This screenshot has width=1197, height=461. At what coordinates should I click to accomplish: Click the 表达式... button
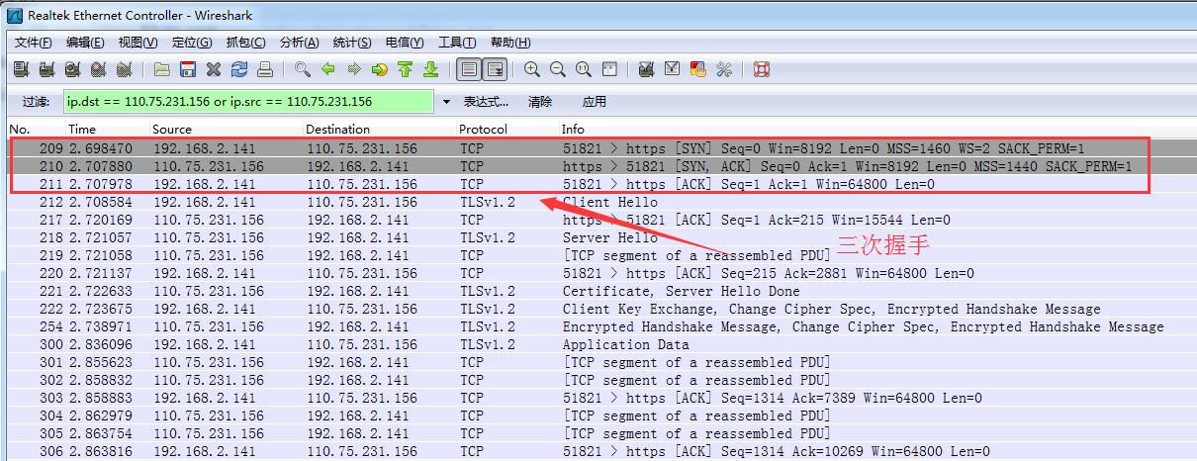pos(486,102)
